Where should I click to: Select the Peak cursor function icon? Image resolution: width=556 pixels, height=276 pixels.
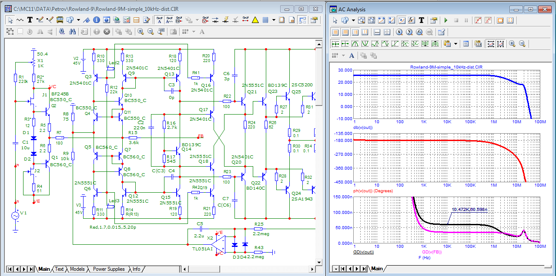[x=355, y=43]
